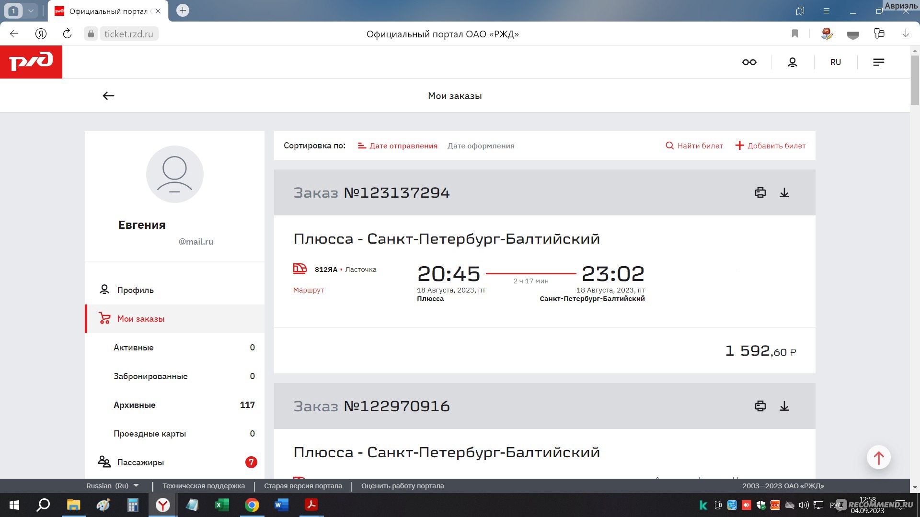Screen dimensions: 920x517
Task: Click page vertical scrollbar thumb
Action: click(x=915, y=80)
